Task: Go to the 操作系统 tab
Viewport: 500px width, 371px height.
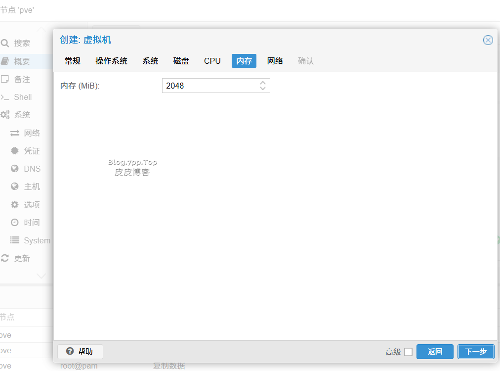Action: pos(112,61)
